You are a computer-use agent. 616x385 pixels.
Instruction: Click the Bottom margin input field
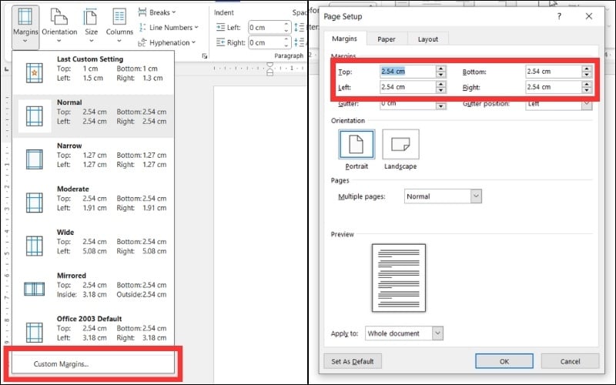click(554, 72)
